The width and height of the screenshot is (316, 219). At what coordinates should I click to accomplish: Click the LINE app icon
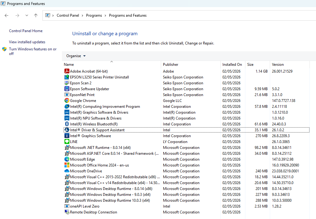point(67,141)
